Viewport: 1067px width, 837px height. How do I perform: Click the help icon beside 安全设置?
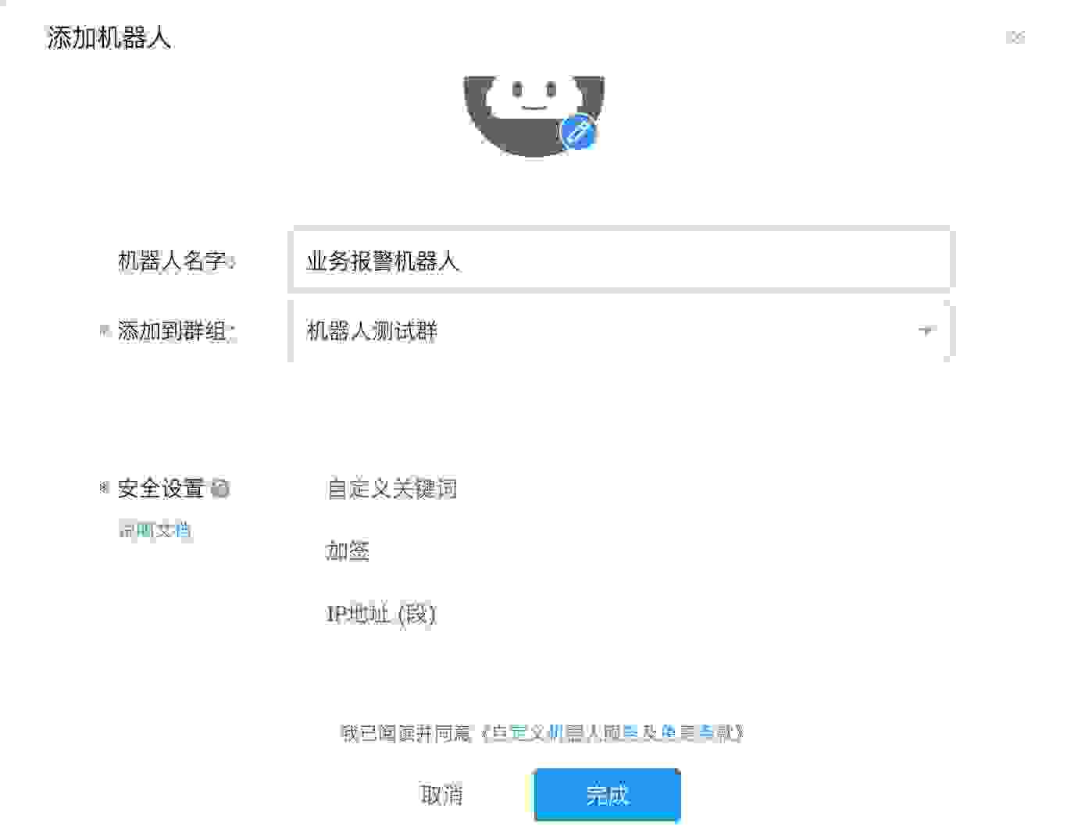point(221,489)
